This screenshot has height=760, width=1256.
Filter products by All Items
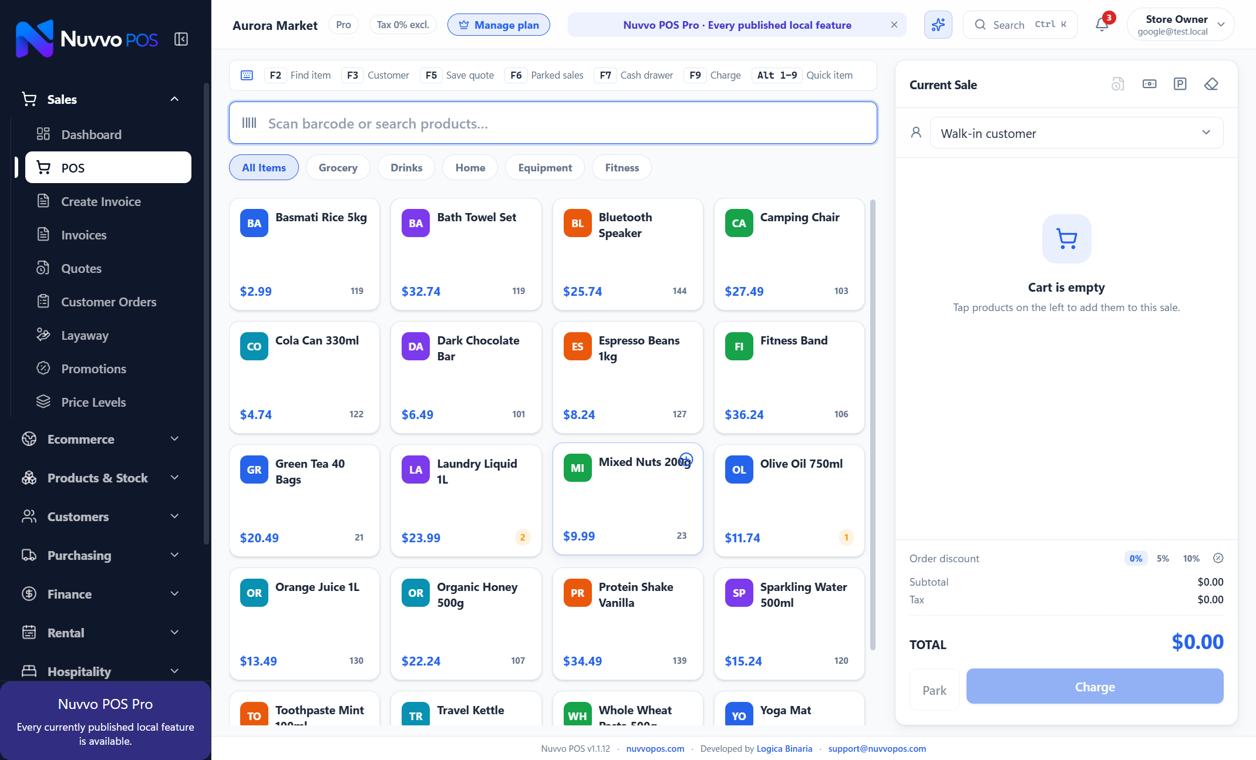tap(264, 167)
